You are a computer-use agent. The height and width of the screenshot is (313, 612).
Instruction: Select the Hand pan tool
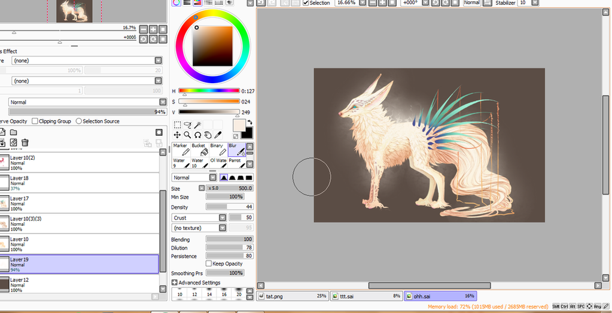pyautogui.click(x=208, y=135)
